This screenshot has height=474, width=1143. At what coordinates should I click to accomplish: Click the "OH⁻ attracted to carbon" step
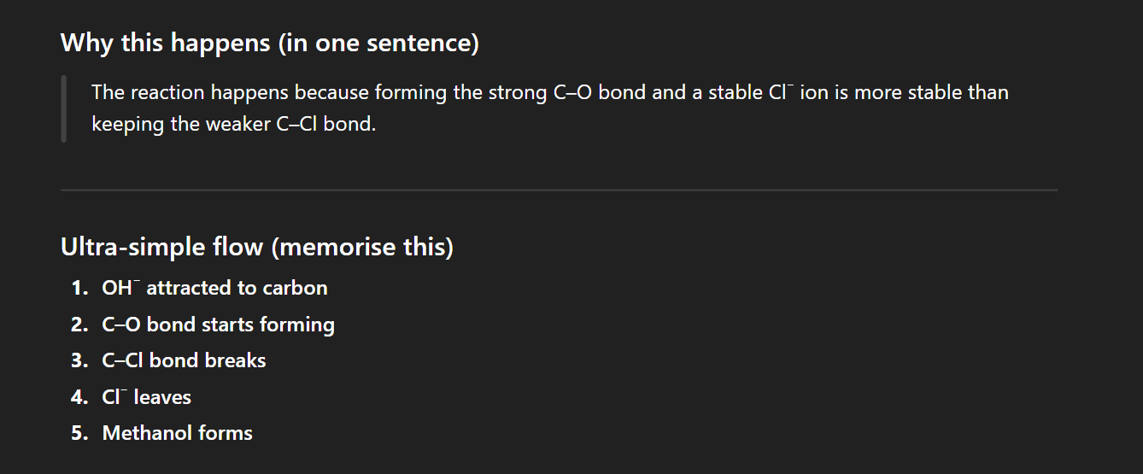pyautogui.click(x=214, y=289)
